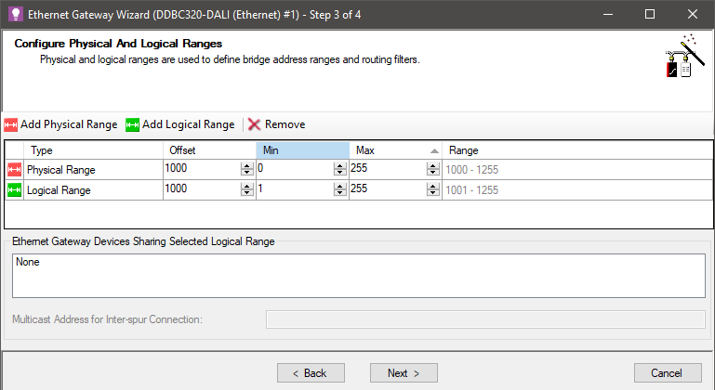
Task: Increase Logical Range Offset with up arrow
Action: coord(247,186)
